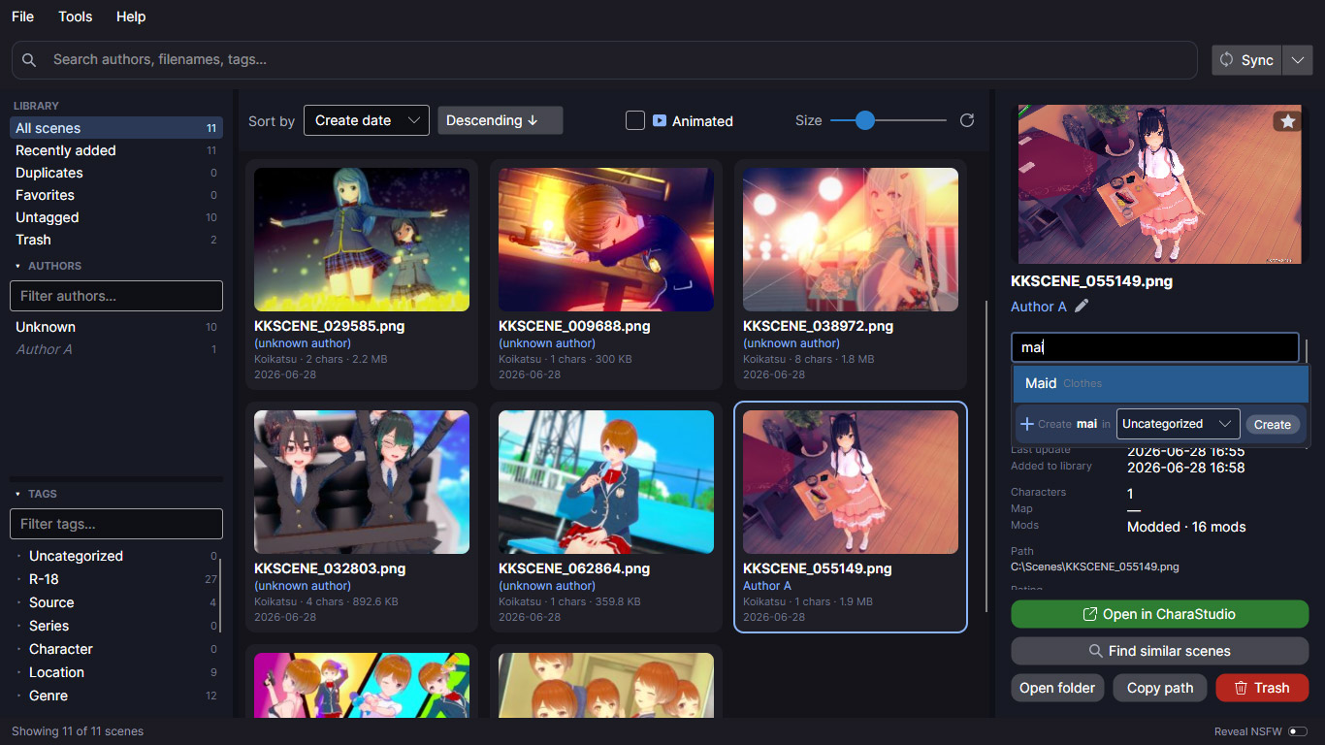Show Duplicates list
Viewport: 1325px width, 745px height.
(116, 173)
